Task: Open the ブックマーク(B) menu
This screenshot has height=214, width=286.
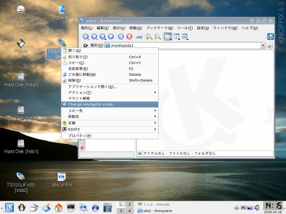Action: coord(160,28)
